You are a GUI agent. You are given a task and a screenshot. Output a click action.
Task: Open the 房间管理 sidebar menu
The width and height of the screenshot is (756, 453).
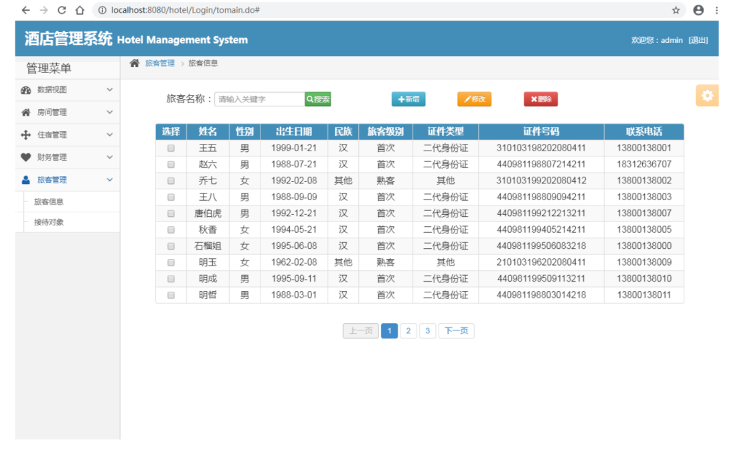click(68, 112)
